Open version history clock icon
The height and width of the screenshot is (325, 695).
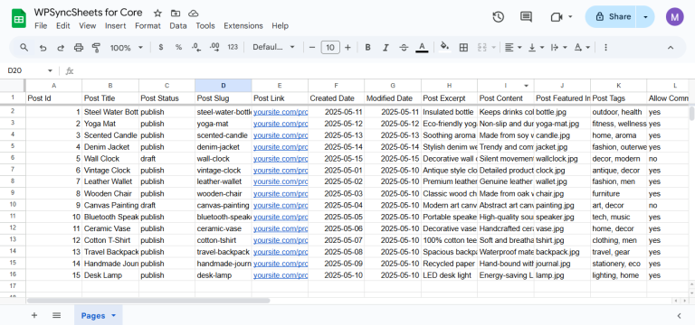(x=499, y=17)
